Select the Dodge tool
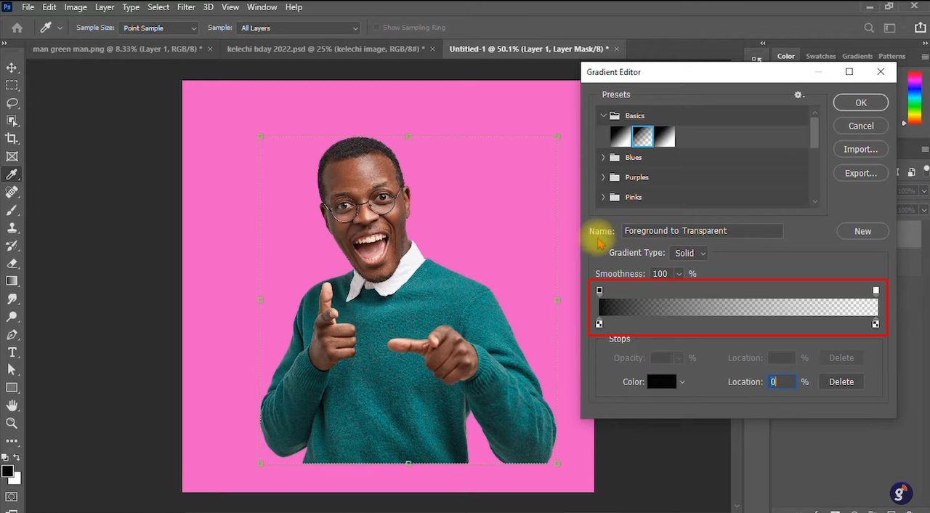930x513 pixels. click(12, 317)
